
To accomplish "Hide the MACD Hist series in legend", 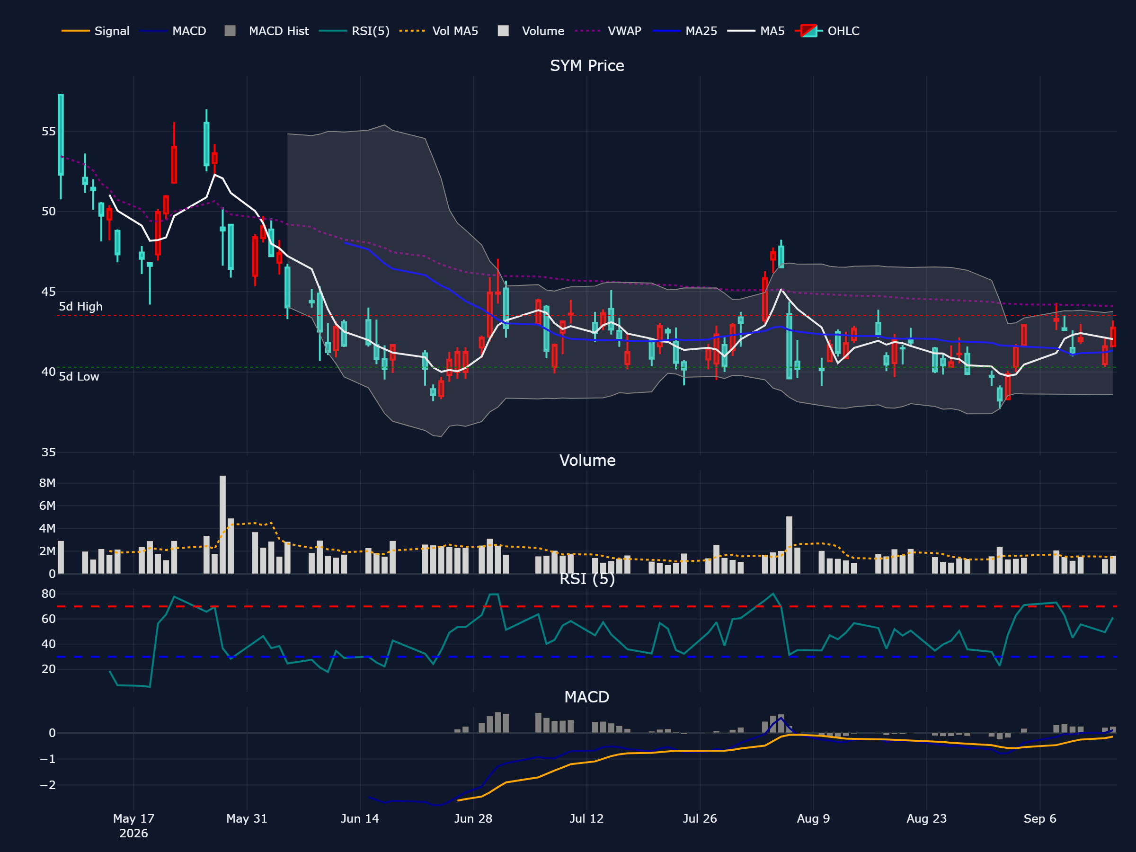I will pyautogui.click(x=267, y=31).
